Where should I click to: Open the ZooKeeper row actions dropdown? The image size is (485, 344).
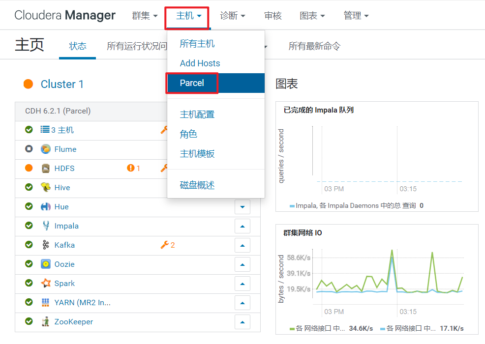(x=242, y=322)
